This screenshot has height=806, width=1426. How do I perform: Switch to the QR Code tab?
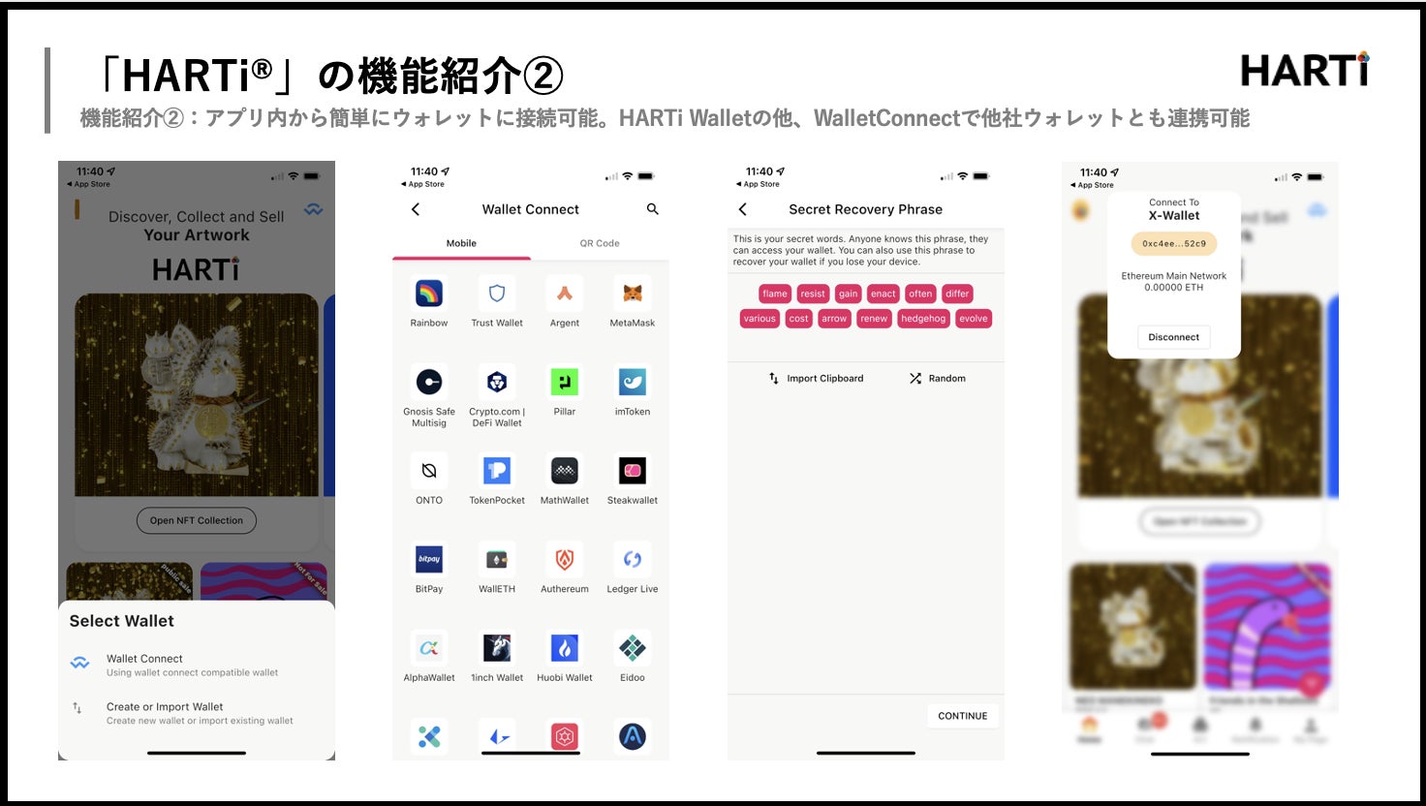click(x=600, y=243)
